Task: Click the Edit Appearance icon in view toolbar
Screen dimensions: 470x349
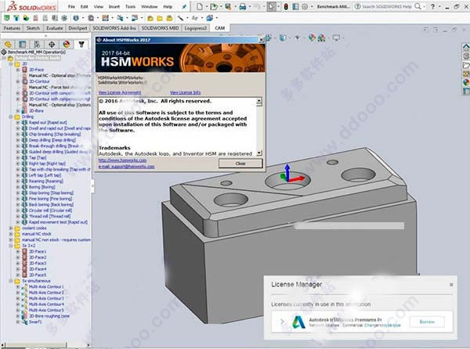Action: [x=312, y=38]
